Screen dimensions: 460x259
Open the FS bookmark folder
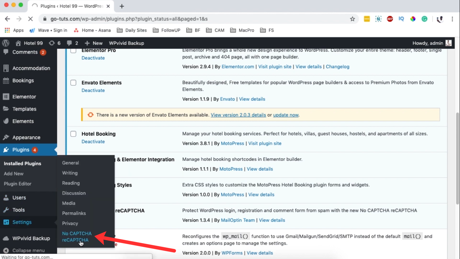267,30
